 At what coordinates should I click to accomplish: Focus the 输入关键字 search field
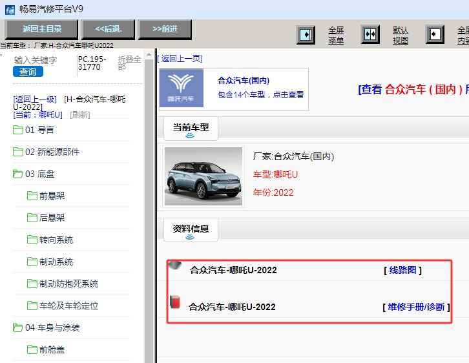[x=36, y=60]
